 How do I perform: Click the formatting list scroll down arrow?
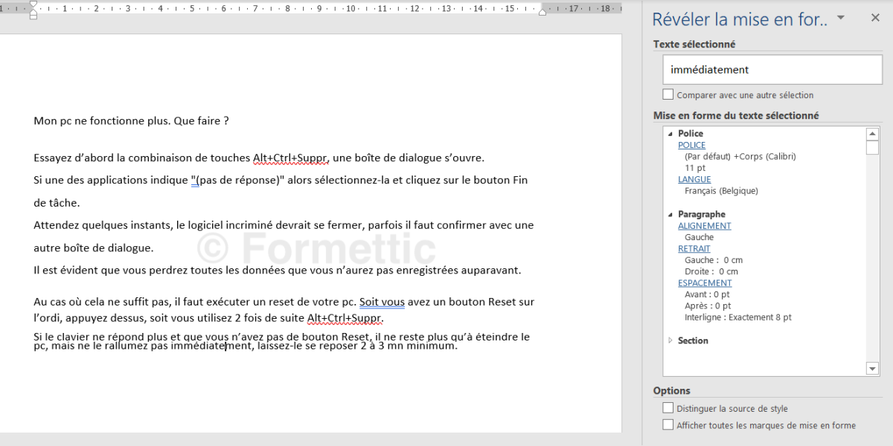[x=873, y=369]
